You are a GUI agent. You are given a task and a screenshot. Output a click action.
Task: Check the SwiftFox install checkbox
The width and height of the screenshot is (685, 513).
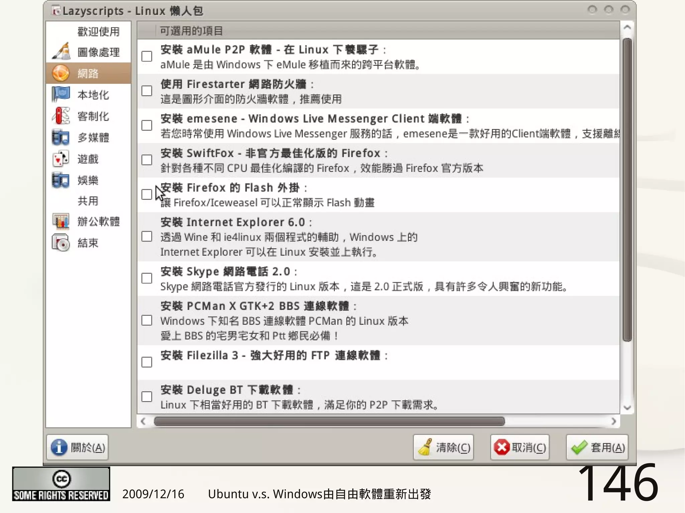click(x=147, y=160)
